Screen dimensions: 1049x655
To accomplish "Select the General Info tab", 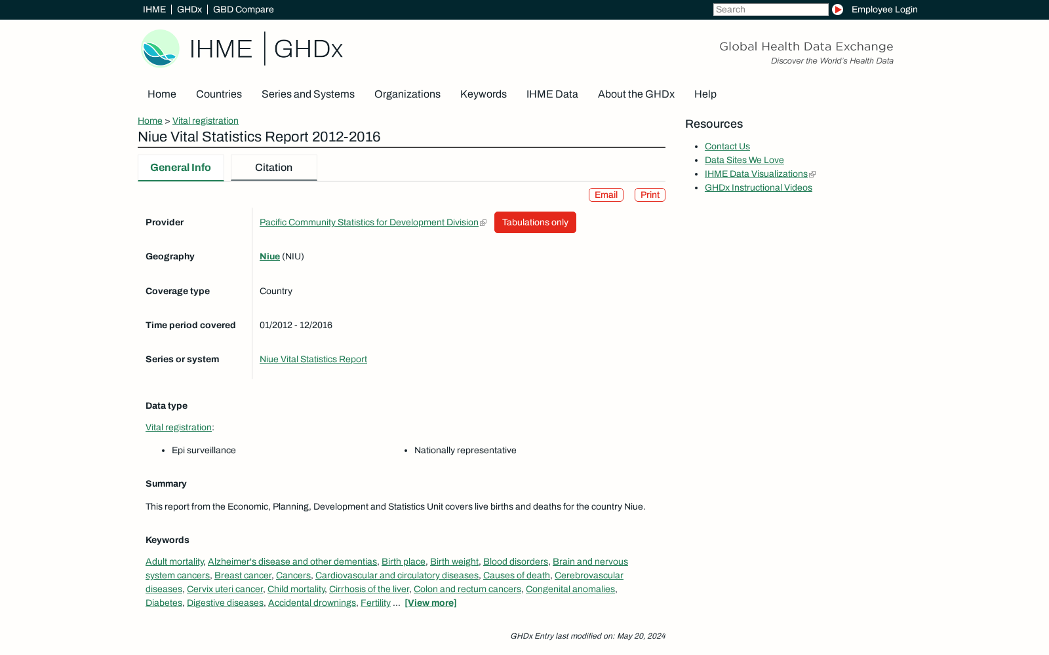I will 180,168.
